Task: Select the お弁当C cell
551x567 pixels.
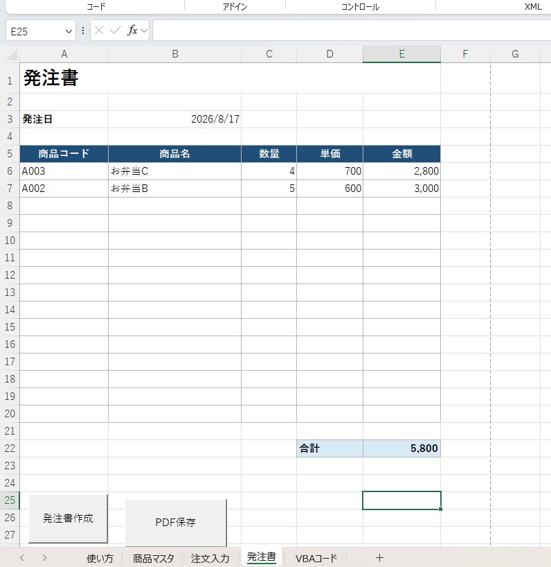Action: pos(174,171)
